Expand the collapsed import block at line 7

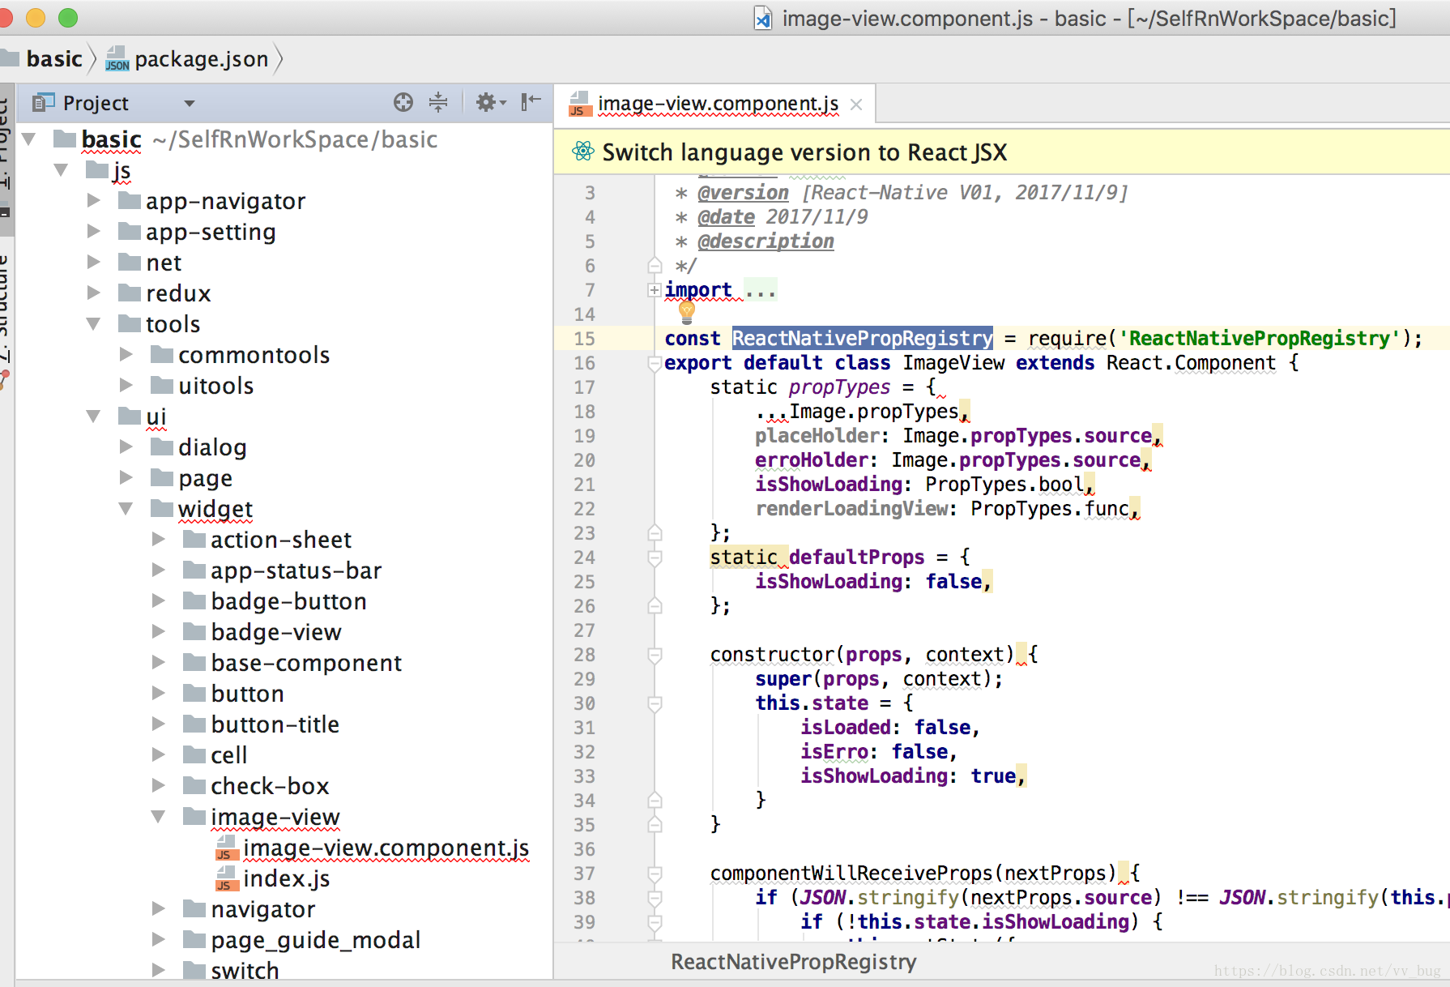(654, 289)
